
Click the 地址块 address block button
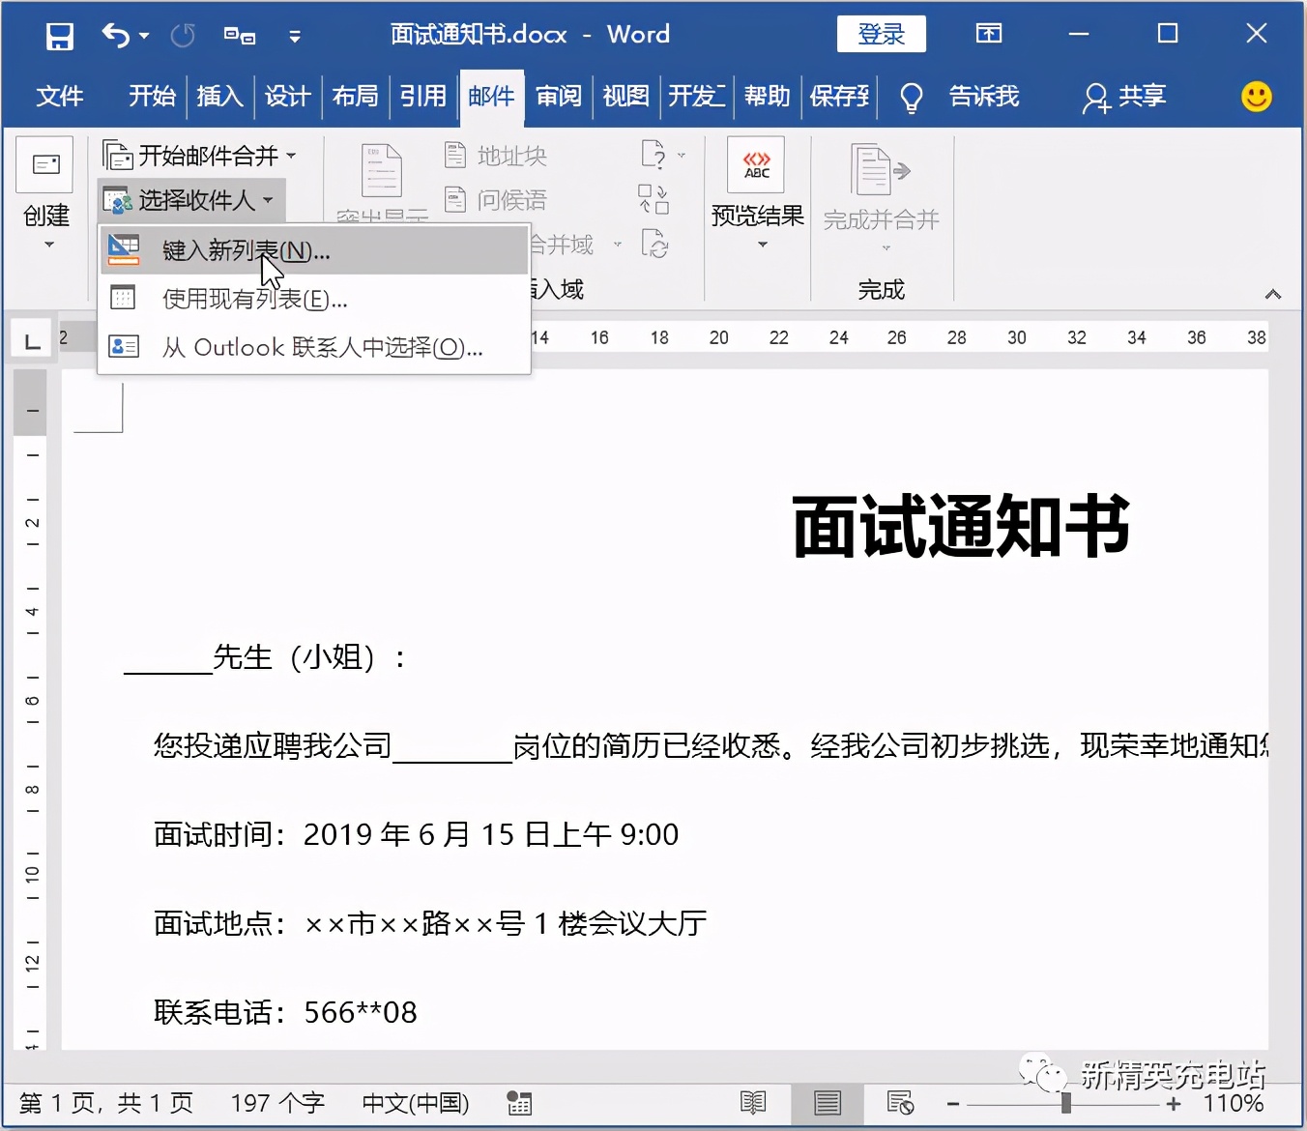496,156
